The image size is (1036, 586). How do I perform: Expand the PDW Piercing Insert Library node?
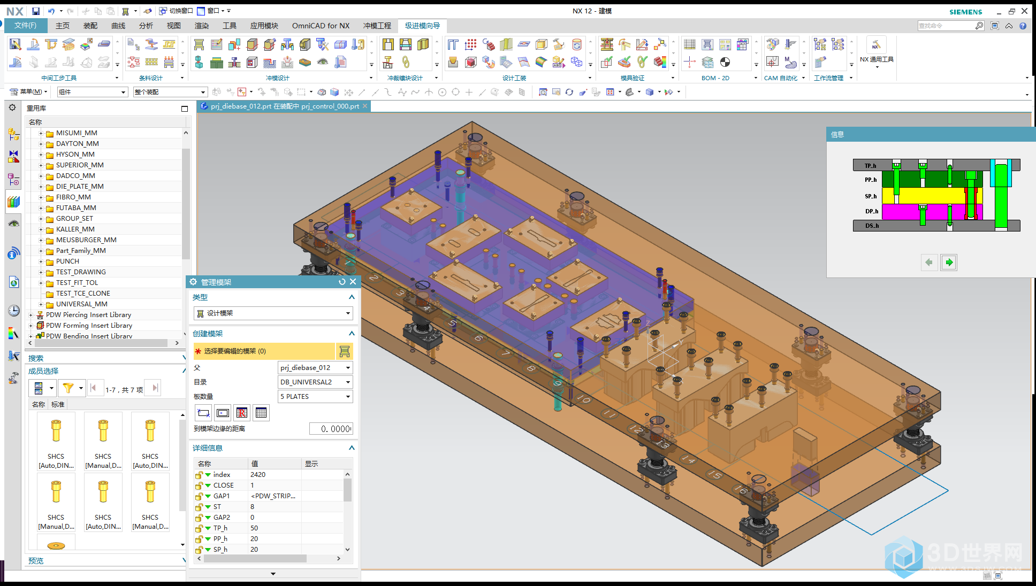click(x=31, y=315)
